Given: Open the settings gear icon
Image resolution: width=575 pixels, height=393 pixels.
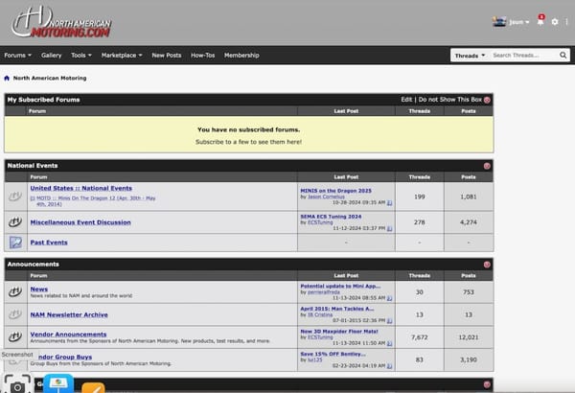Looking at the screenshot, I should click(x=555, y=22).
